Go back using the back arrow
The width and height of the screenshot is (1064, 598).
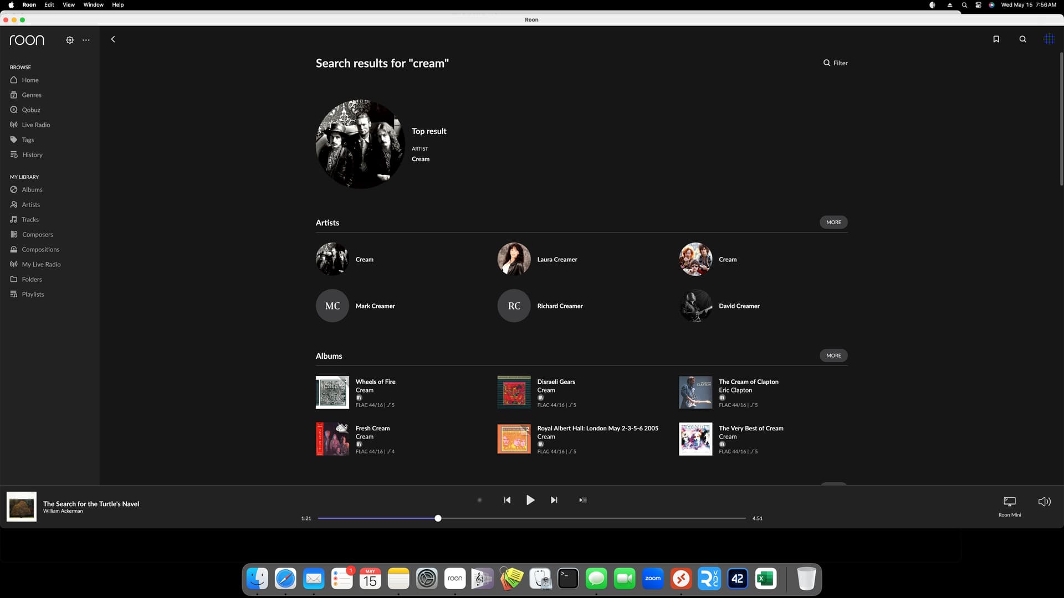click(x=113, y=39)
